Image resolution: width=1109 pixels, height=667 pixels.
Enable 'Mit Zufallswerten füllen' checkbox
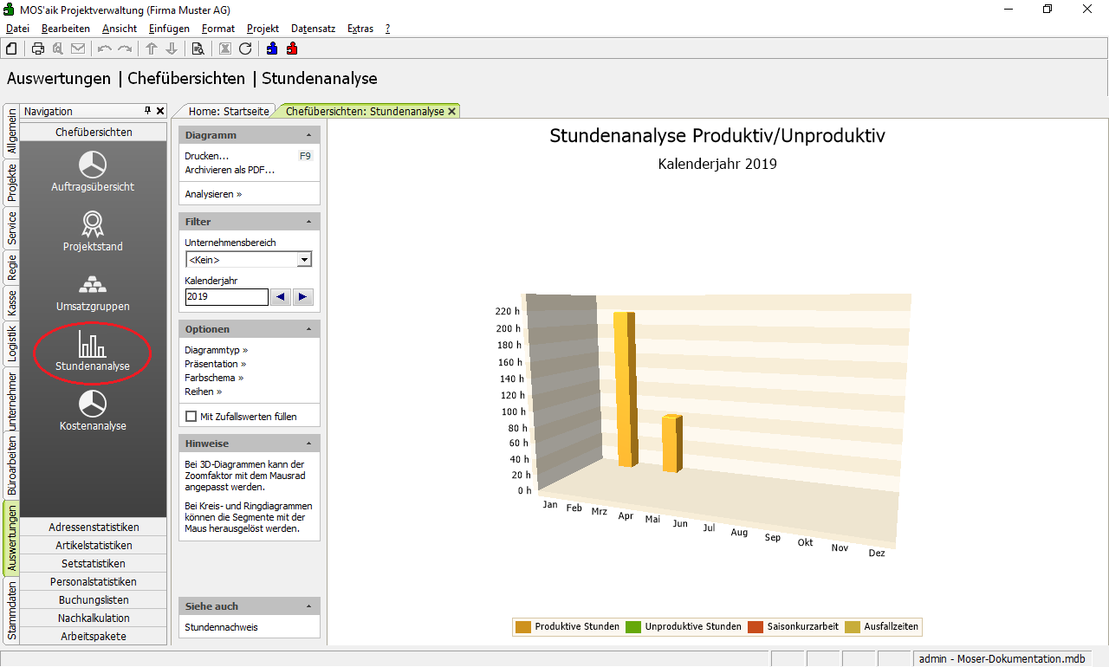(x=191, y=417)
